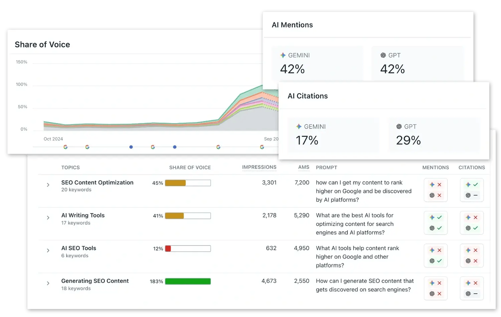501x317 pixels.
Task: Click citations status box for generate SEO content prompt
Action: [472, 288]
